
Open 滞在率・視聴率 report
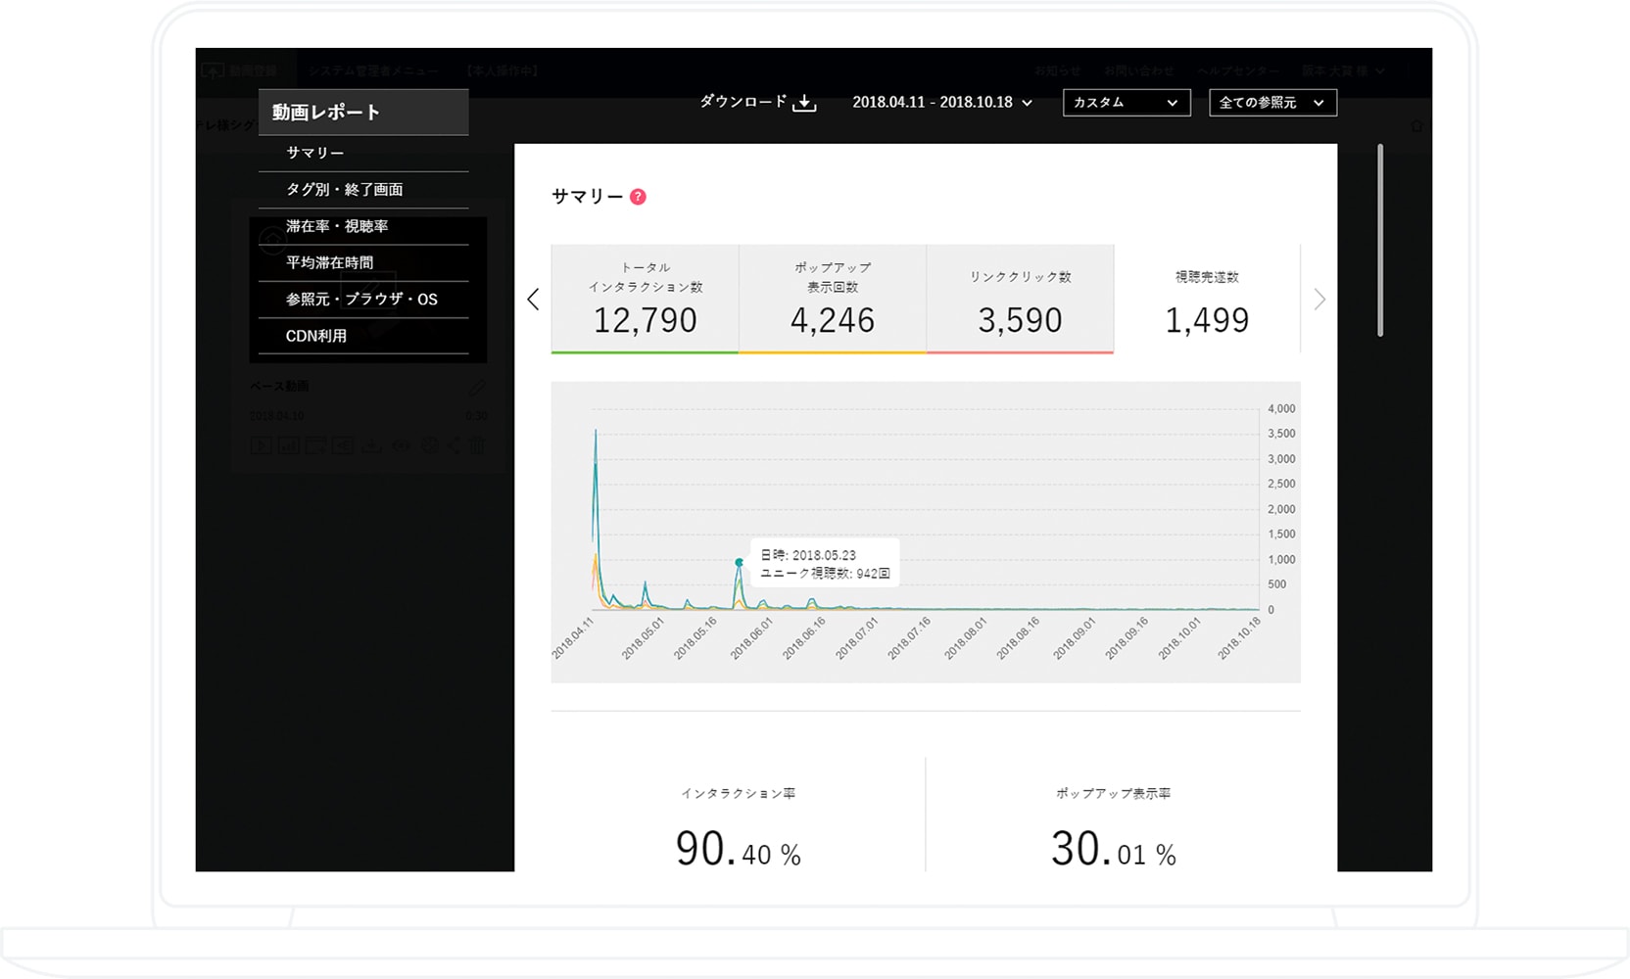pyautogui.click(x=363, y=226)
